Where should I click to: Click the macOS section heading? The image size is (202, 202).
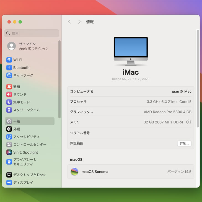coord(76,159)
